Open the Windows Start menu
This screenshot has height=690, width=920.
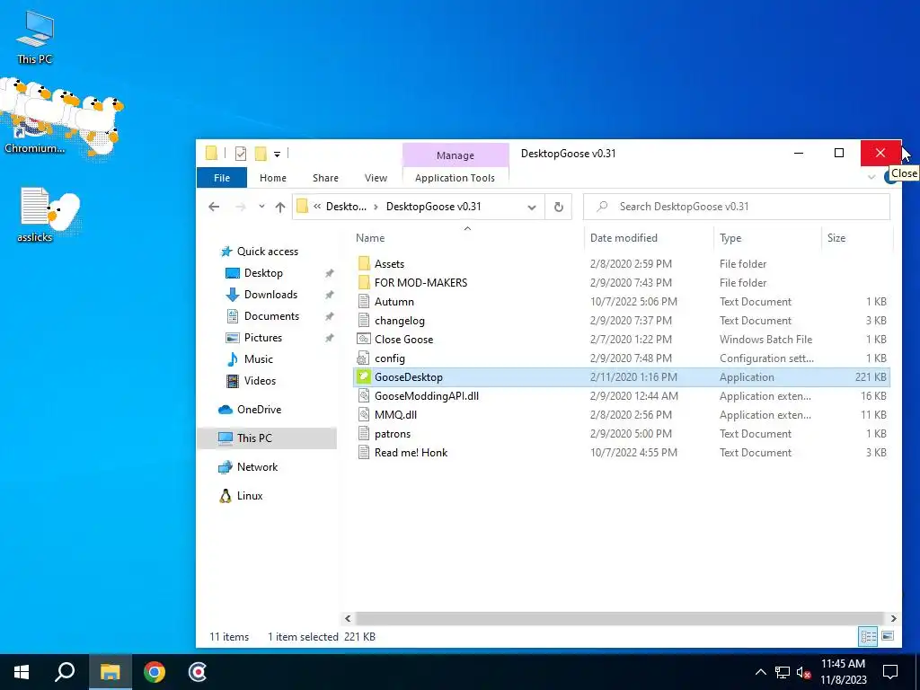click(x=22, y=672)
